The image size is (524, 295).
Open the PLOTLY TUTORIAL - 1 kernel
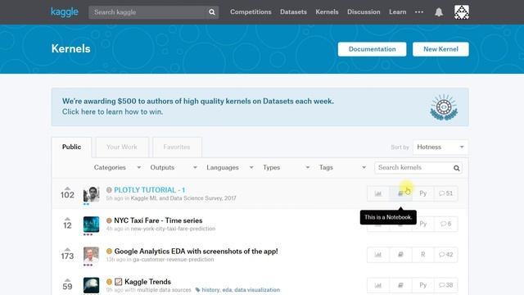tap(149, 190)
